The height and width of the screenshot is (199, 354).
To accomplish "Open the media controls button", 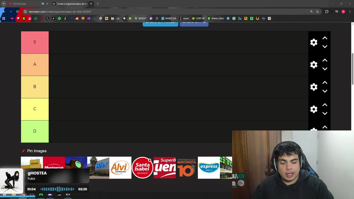I will click(x=337, y=12).
